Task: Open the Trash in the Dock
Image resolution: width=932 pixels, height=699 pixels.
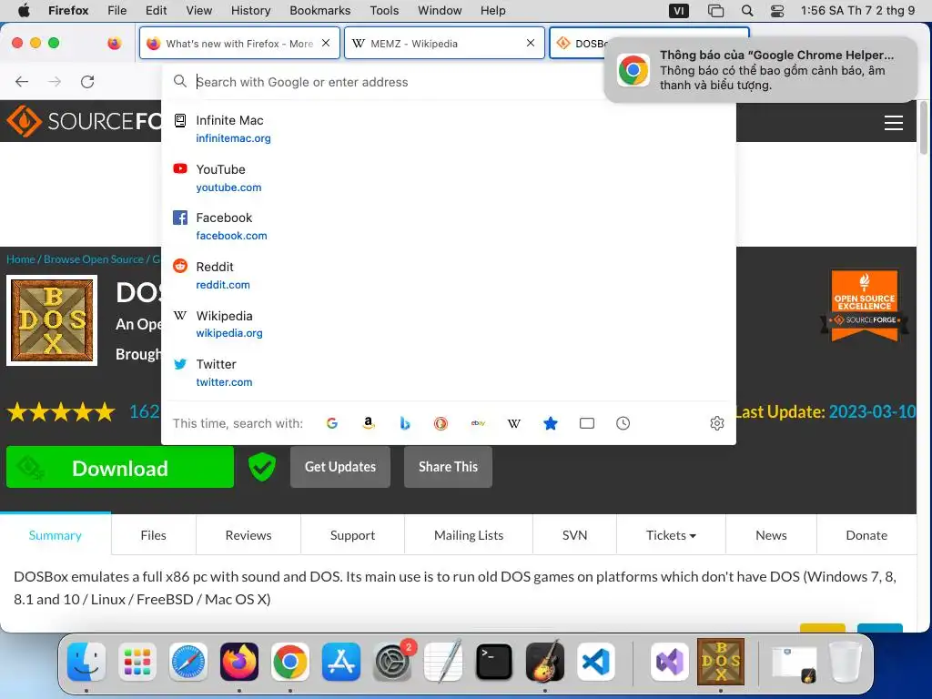Action: tap(846, 662)
